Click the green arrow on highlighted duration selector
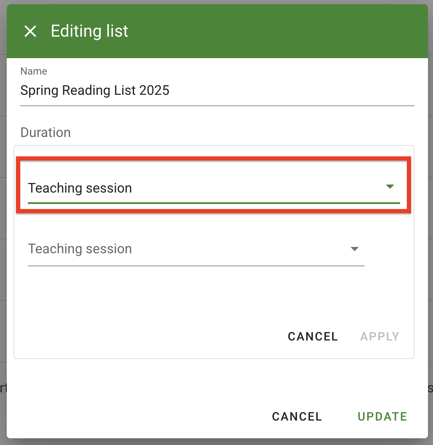 click(390, 187)
